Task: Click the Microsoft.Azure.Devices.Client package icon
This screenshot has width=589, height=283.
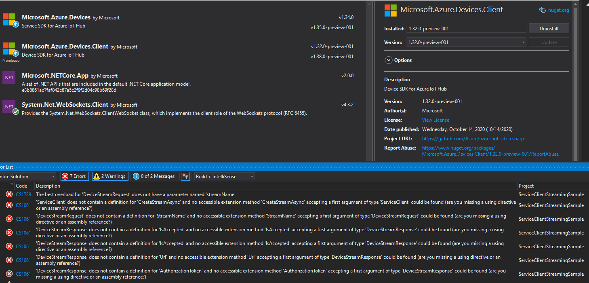Action: (8, 49)
